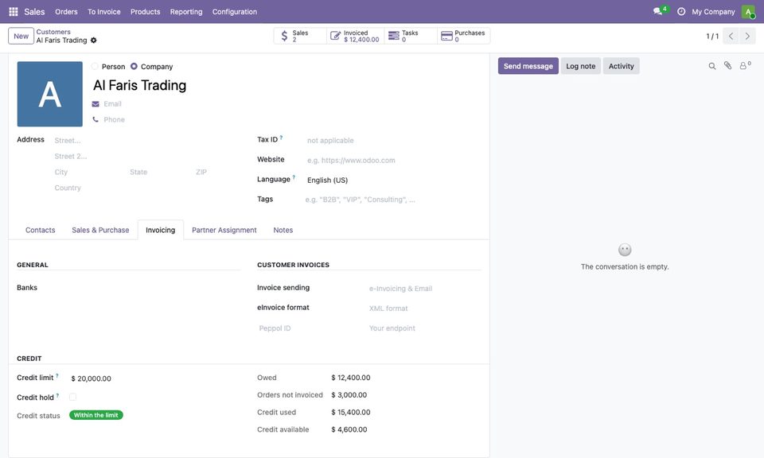This screenshot has width=764, height=458.
Task: Open the Invoiced smart button
Action: (x=355, y=36)
